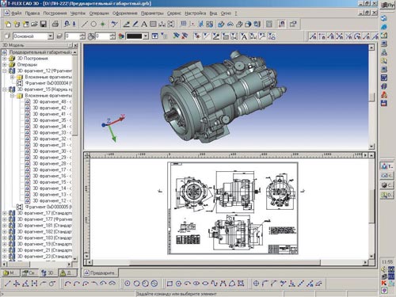Click the blue diskette icon in the right sidebar
Screen dimensions: 396x297
(x=384, y=103)
